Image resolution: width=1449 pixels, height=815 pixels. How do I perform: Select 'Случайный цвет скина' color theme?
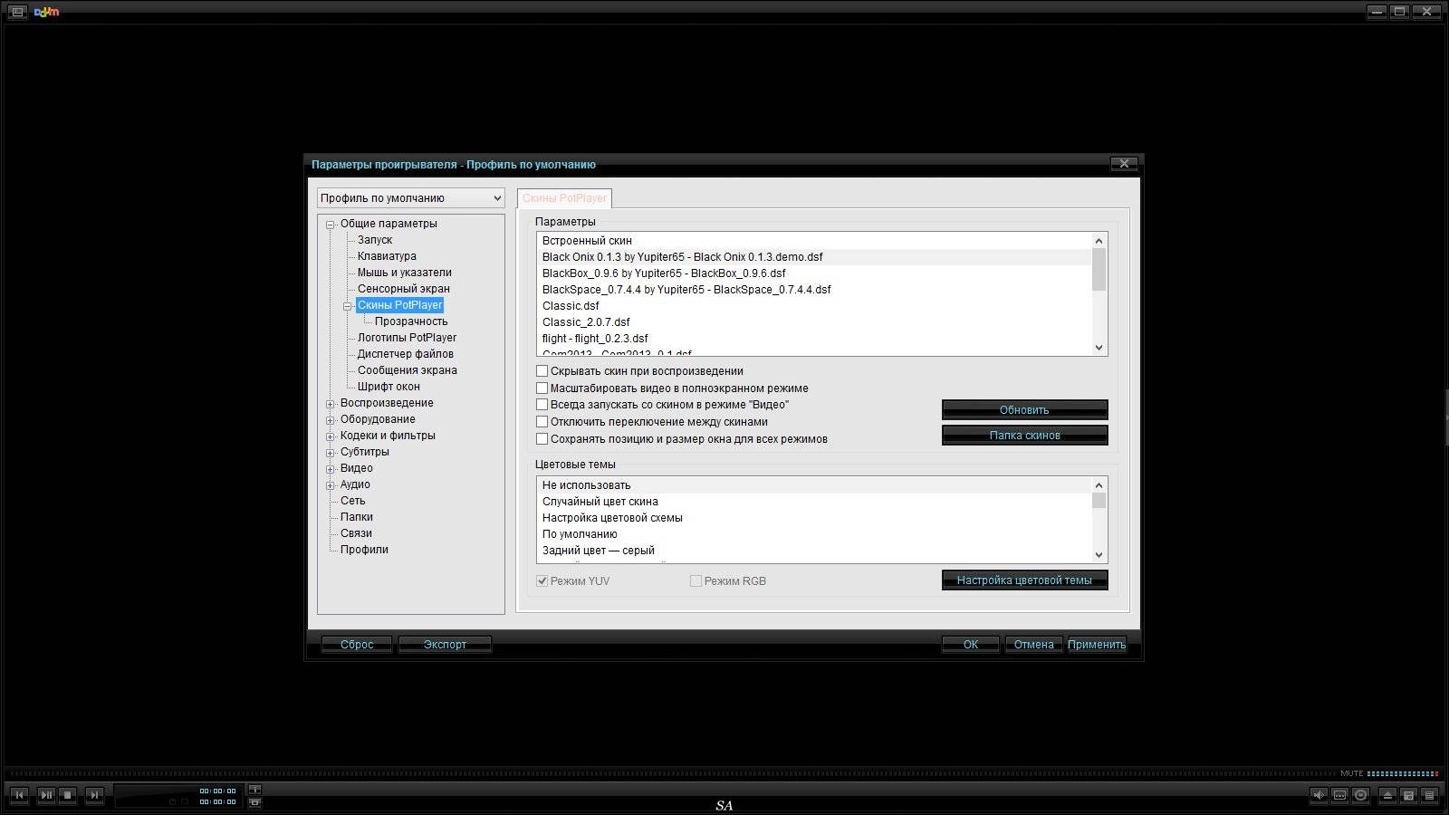[815, 502]
